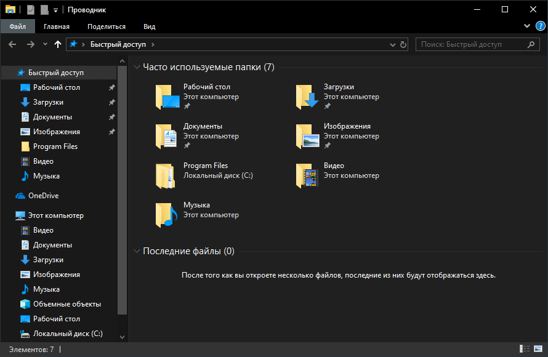Screen dimensions: 548x357
Task: Click the new folder icon in the quick access toolbar
Action: (x=44, y=9)
